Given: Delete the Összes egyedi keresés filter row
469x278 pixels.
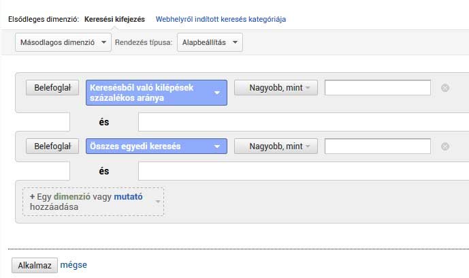Looking at the screenshot, I should tap(445, 146).
